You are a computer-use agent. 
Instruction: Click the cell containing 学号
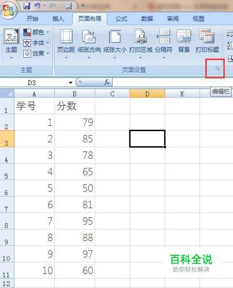tap(34, 106)
